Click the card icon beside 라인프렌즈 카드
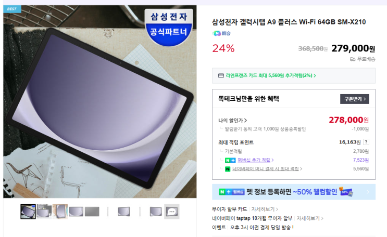 (x=221, y=75)
